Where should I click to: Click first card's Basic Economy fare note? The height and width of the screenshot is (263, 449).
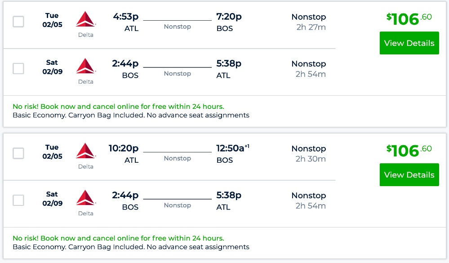pyautogui.click(x=131, y=115)
